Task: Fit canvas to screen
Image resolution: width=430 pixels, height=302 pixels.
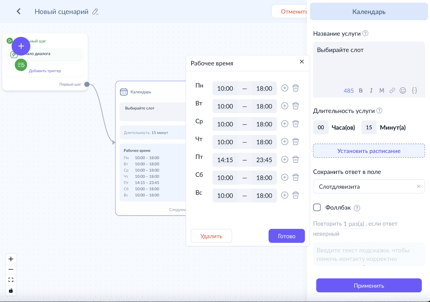Action: [11, 280]
